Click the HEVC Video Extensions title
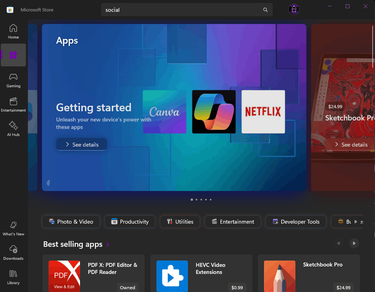Image resolution: width=375 pixels, height=292 pixels. (211, 268)
